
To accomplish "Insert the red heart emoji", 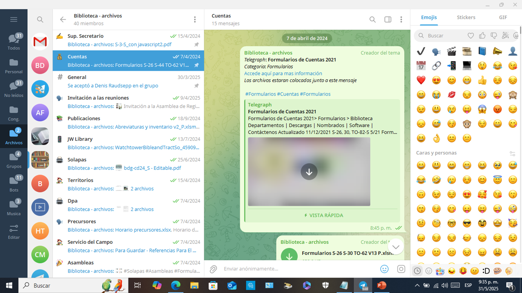I will click(421, 80).
